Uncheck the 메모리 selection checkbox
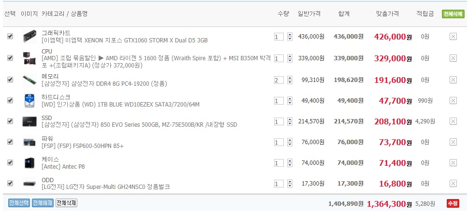Image resolution: width=468 pixels, height=214 pixels. [10, 80]
